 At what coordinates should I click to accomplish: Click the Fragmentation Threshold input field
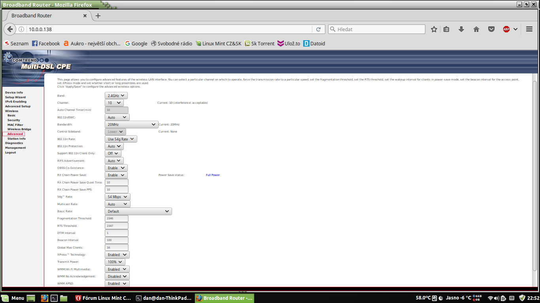117,219
